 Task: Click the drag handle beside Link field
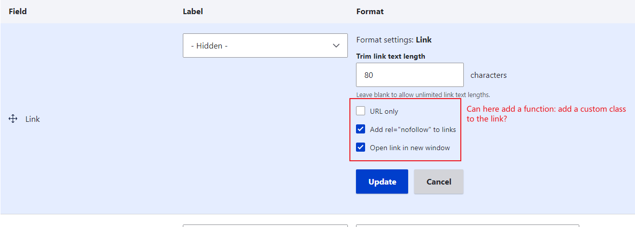(x=13, y=119)
